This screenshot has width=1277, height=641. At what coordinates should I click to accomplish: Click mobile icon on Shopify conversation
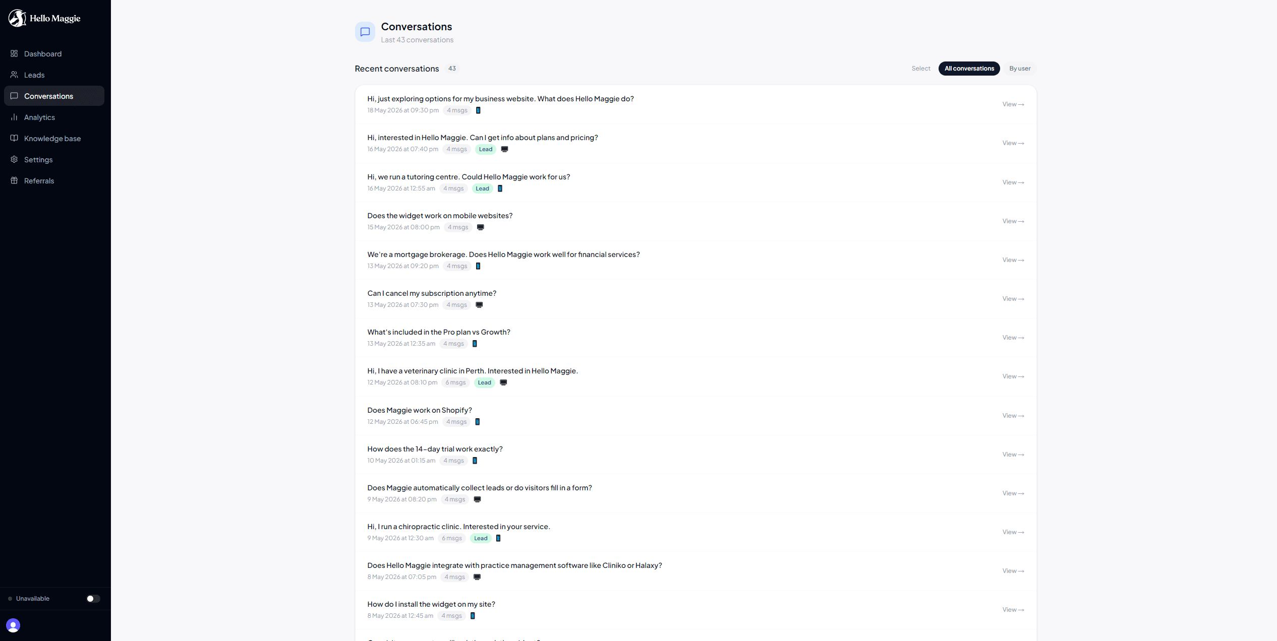[478, 422]
